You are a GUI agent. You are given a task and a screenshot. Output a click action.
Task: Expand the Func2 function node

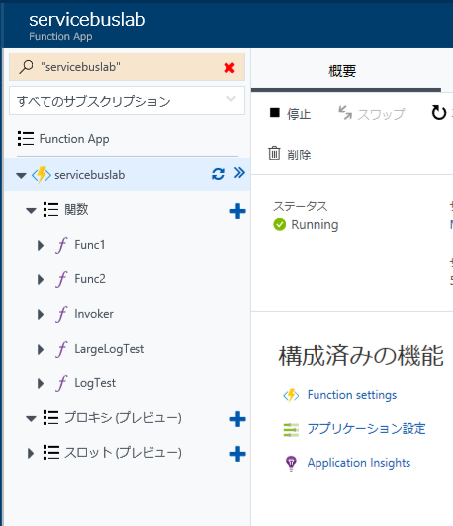click(41, 279)
